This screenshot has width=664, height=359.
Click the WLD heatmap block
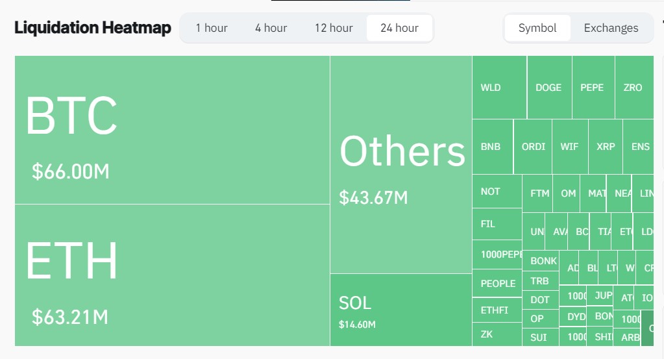click(x=498, y=87)
